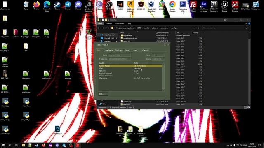Open the Home ribbon tab in Explorer

108,24
